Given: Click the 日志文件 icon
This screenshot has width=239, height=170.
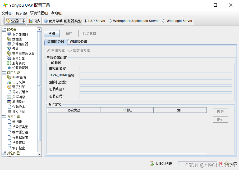Looking at the screenshot, I should [9, 82].
